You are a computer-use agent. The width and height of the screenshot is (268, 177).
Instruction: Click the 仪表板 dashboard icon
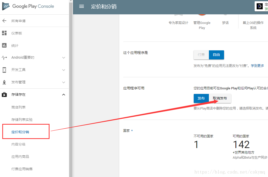4,33
